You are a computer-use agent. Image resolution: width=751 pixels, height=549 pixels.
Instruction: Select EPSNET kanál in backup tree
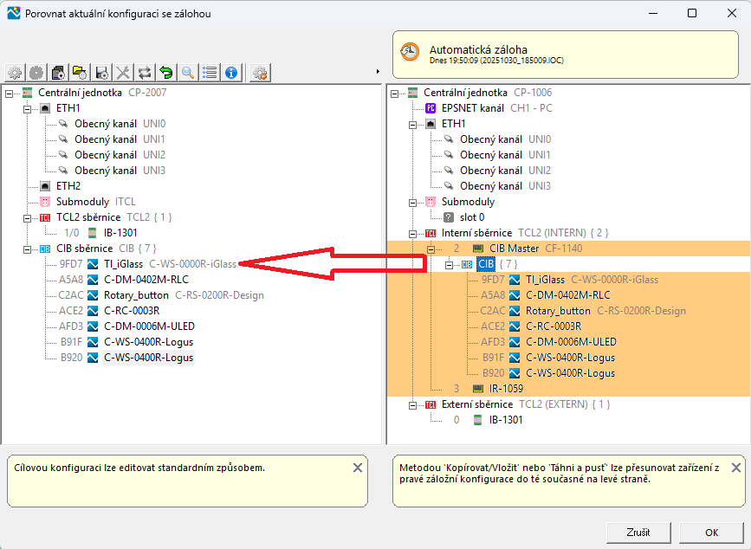coord(472,108)
